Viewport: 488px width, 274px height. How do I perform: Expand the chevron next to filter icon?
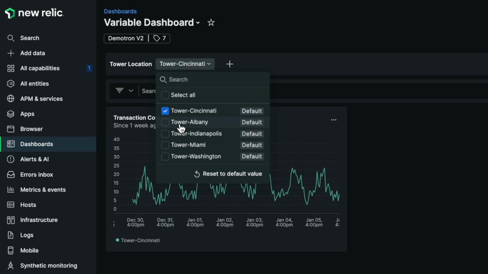pyautogui.click(x=131, y=91)
